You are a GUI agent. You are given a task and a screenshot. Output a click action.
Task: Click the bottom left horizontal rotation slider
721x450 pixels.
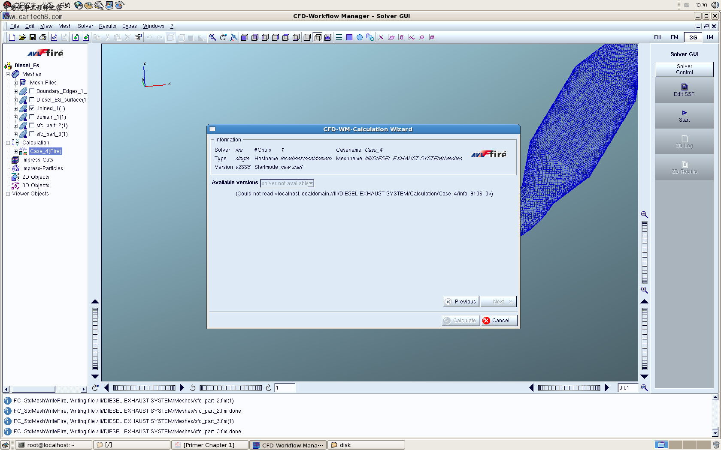pos(144,388)
